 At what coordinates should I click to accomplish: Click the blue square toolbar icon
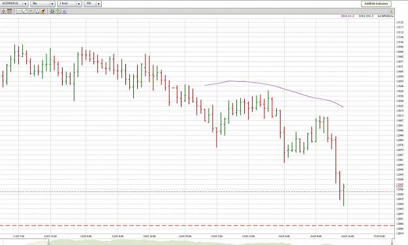(64, 11)
